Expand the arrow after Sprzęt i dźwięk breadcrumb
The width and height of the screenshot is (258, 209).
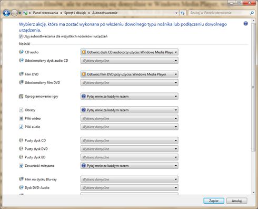coord(89,13)
